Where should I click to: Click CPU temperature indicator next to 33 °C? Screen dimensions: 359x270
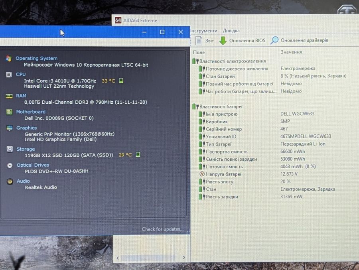pyautogui.click(x=121, y=81)
